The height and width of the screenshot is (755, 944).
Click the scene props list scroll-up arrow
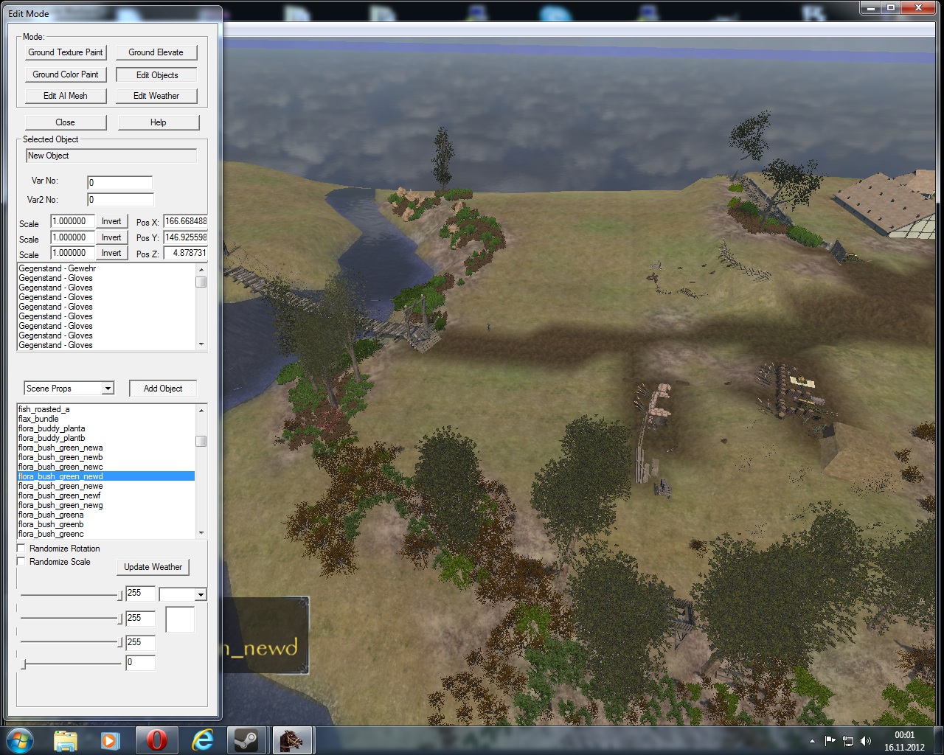[201, 409]
